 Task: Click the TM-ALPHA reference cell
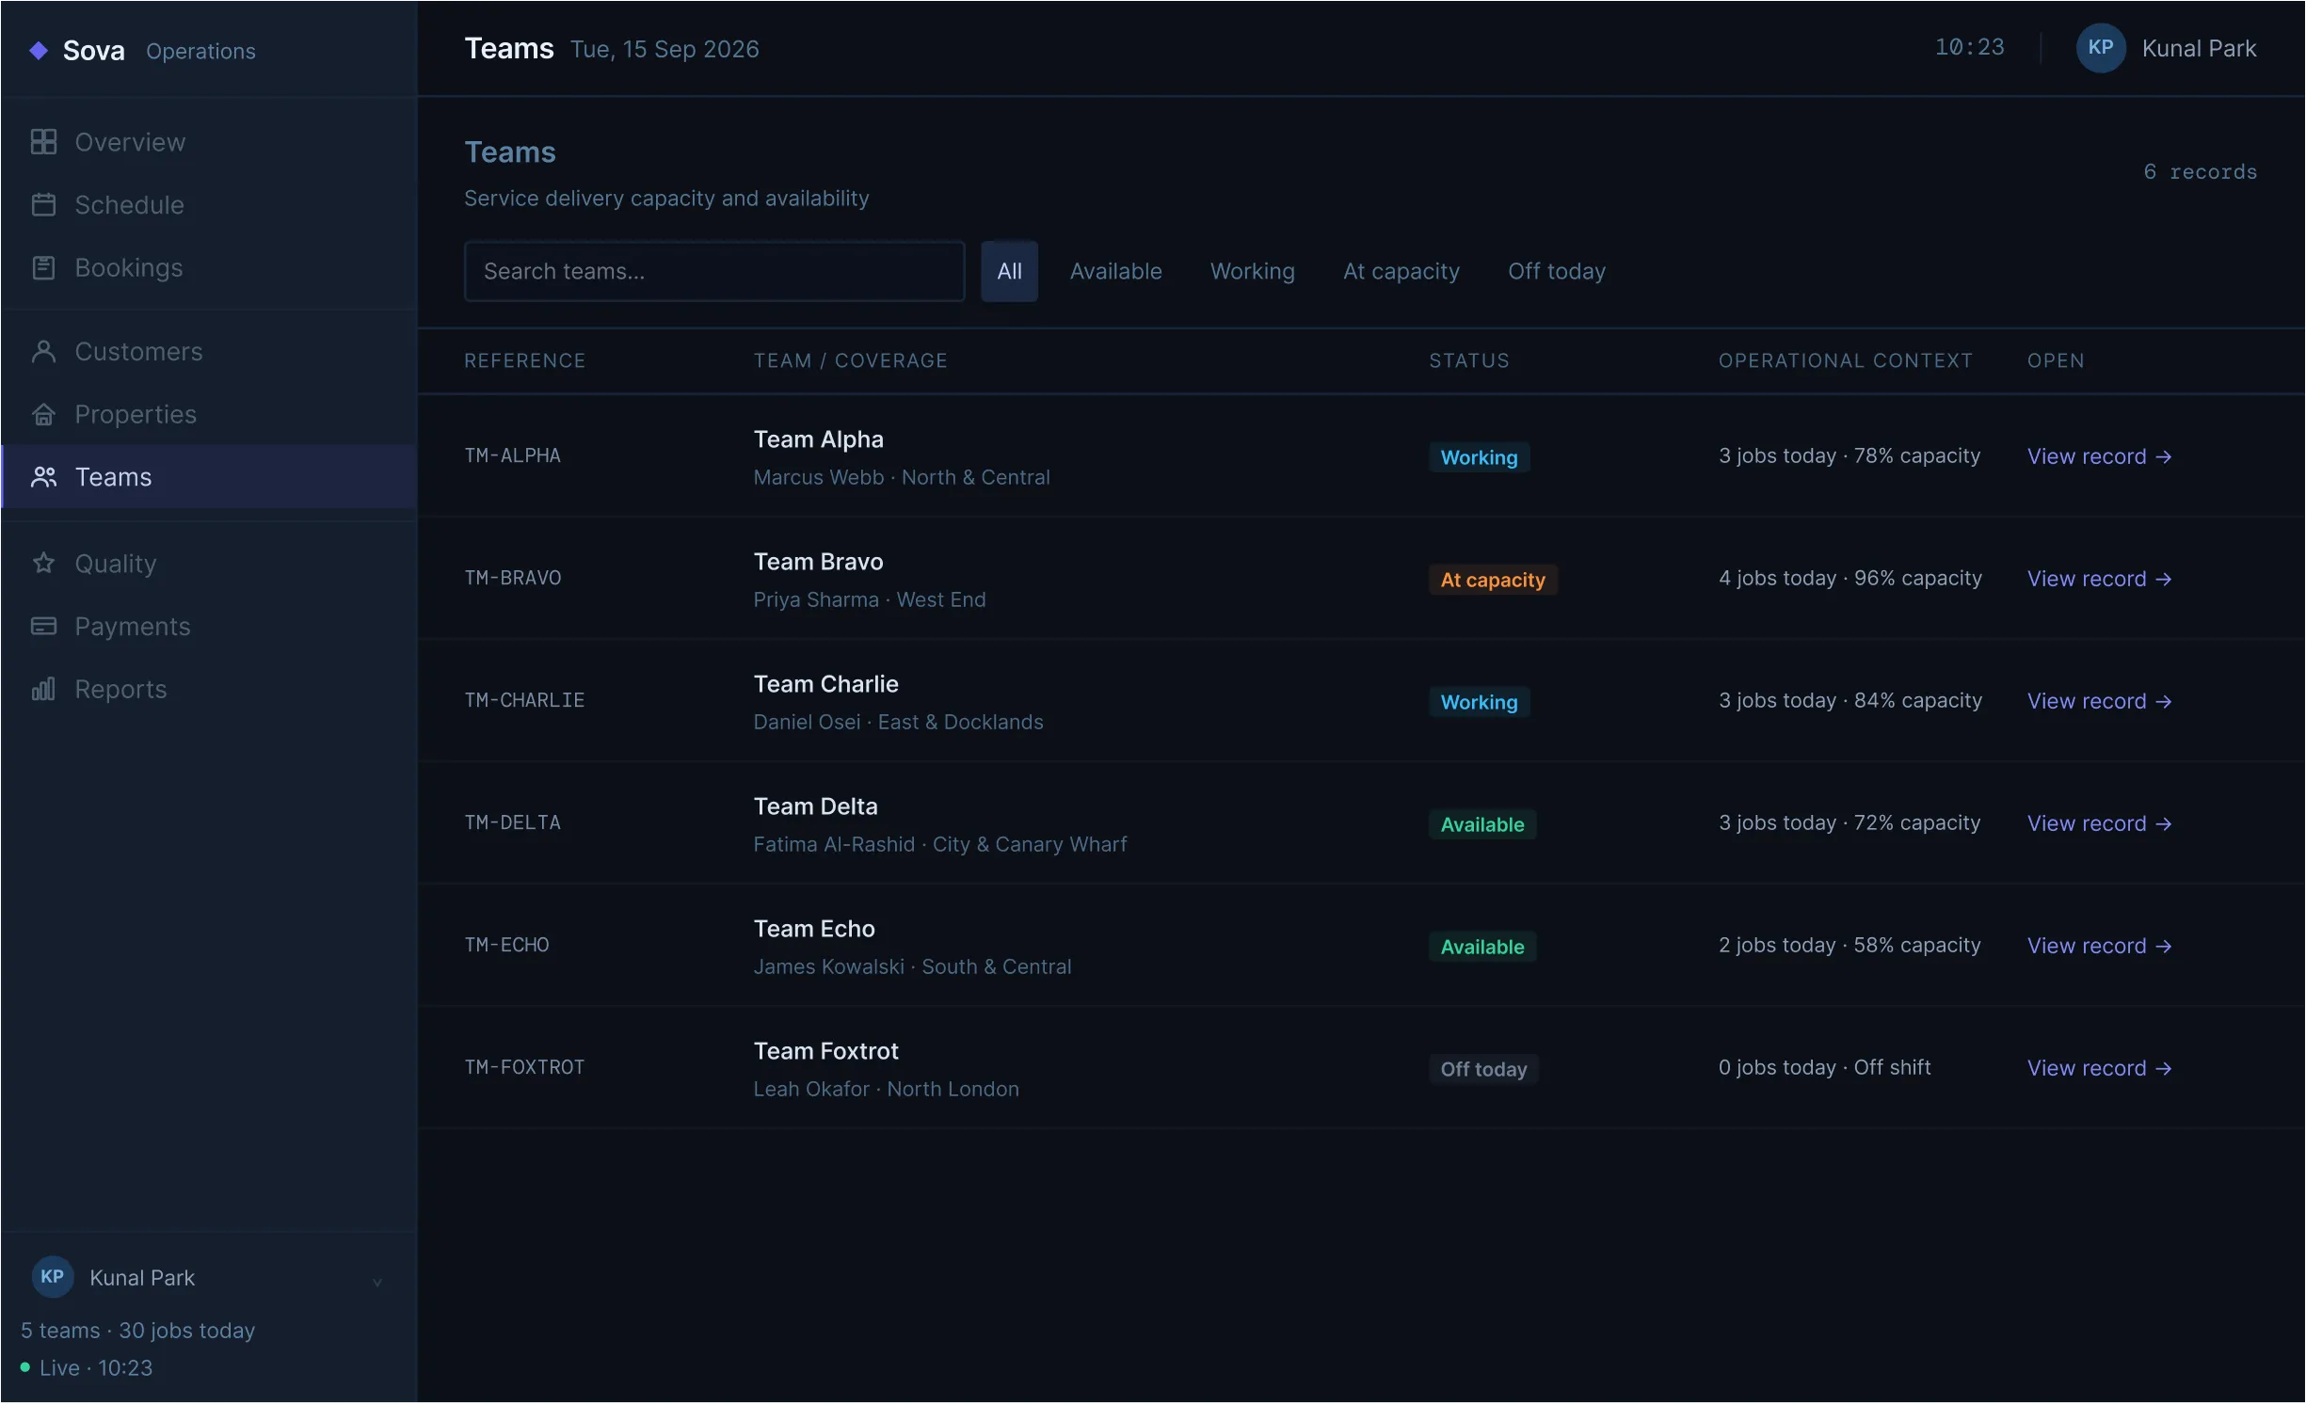coord(512,455)
